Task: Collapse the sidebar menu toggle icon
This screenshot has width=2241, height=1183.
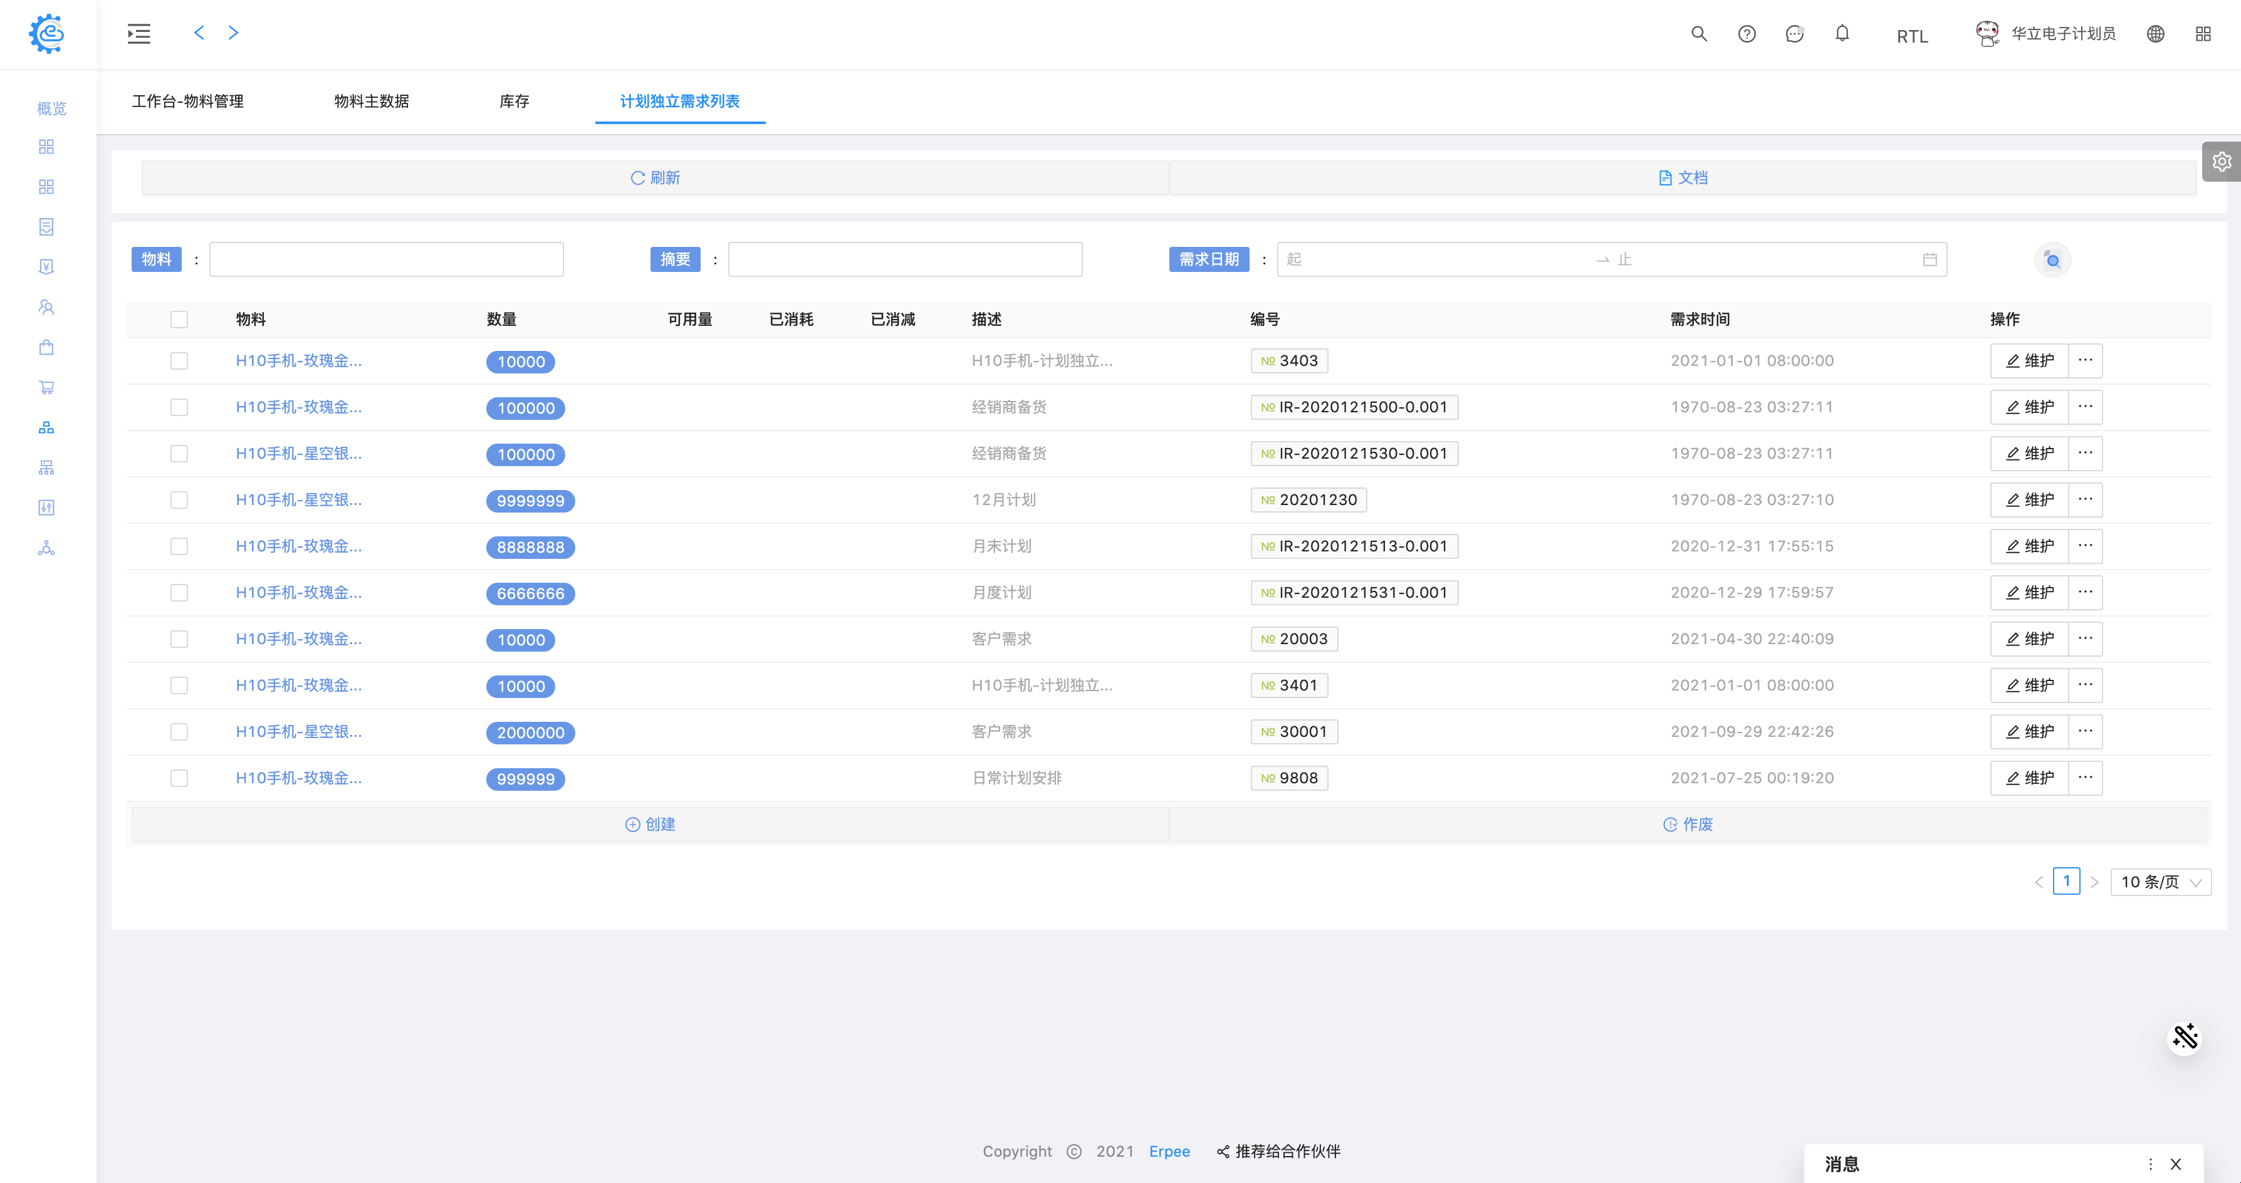Action: pos(139,34)
